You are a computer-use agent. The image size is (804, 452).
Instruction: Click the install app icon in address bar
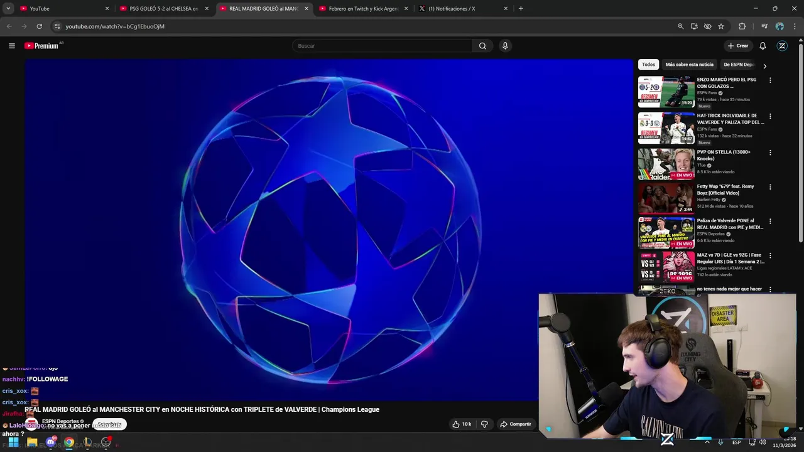coord(694,26)
